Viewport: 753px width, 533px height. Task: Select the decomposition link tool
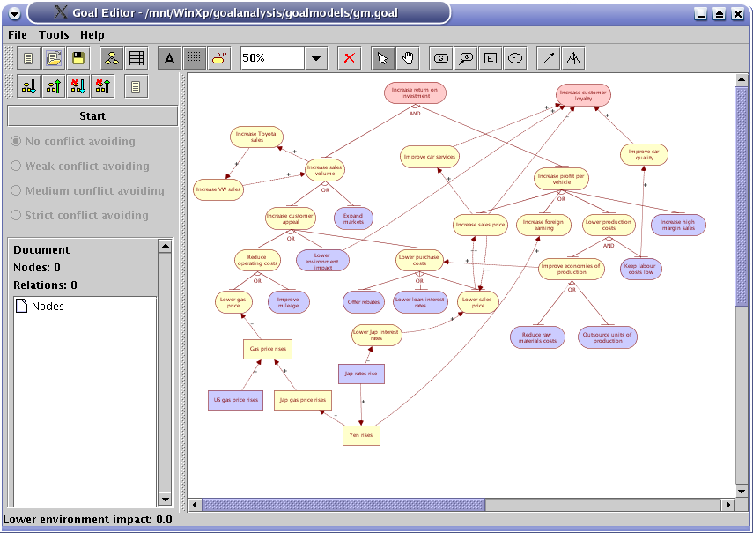(x=573, y=58)
